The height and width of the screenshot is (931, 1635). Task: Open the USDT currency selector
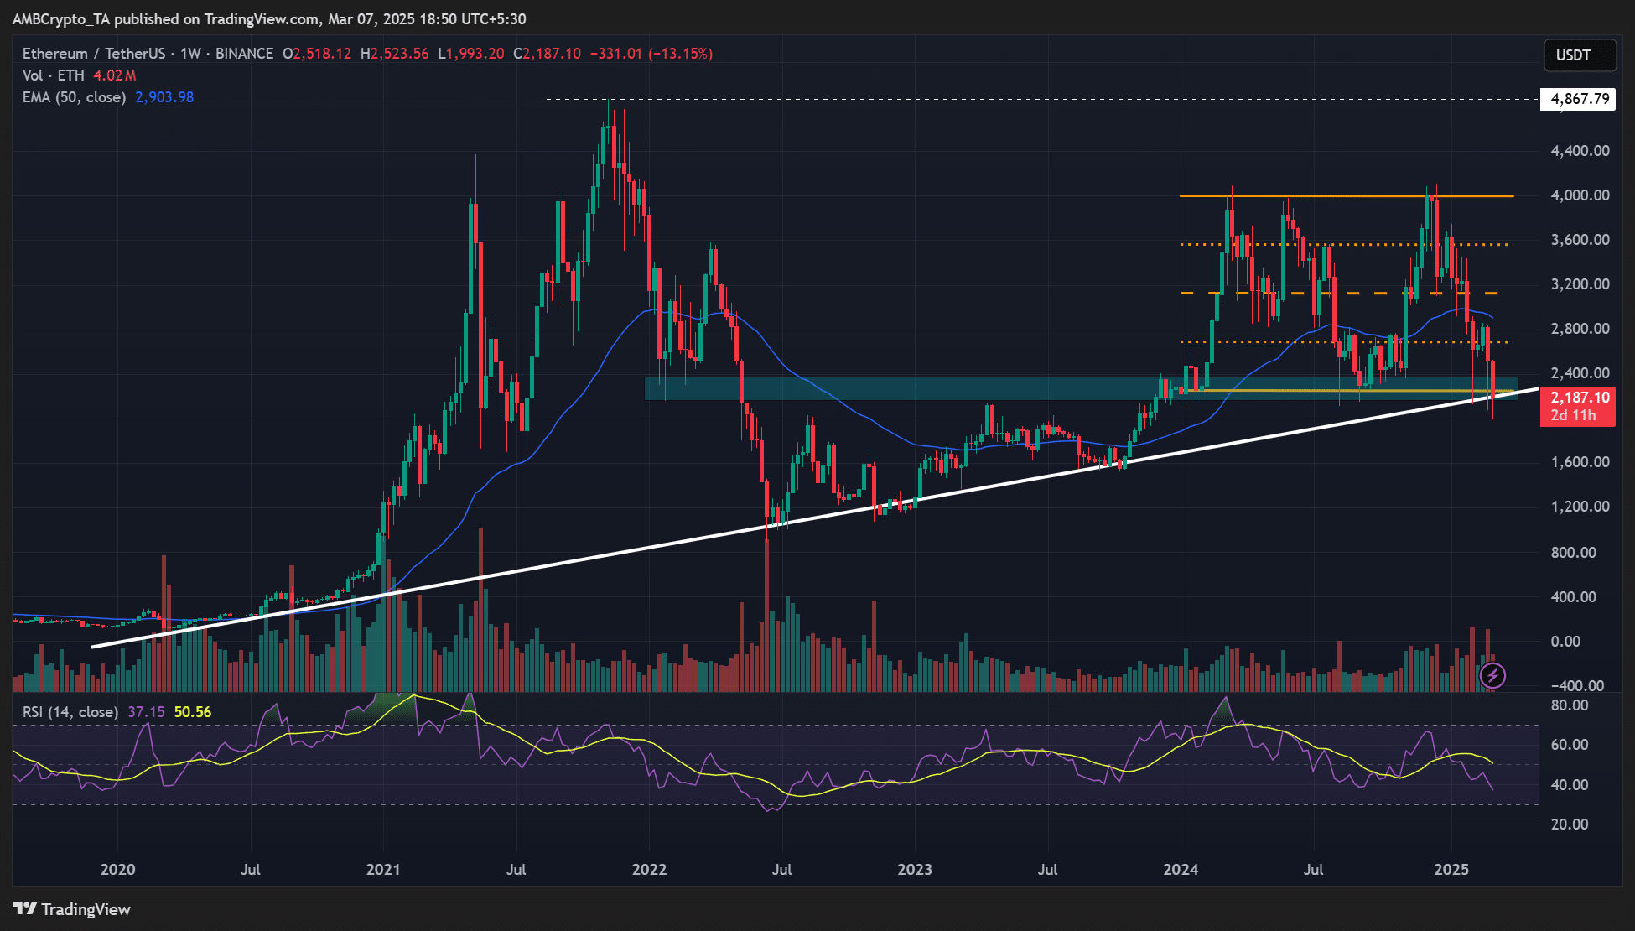1580,55
